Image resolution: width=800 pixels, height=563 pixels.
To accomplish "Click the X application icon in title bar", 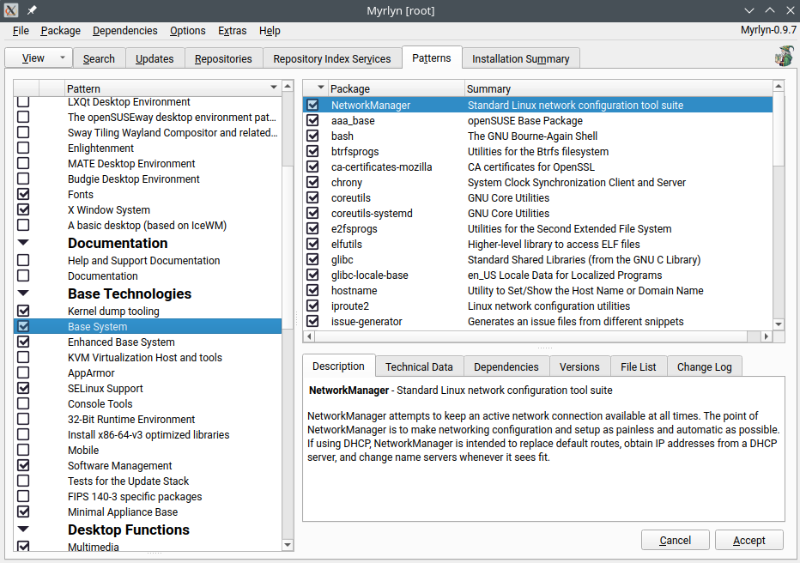I will click(x=11, y=10).
